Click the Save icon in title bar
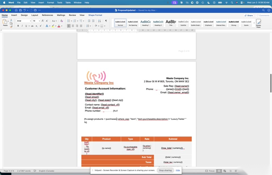Viewport: 272px width, 175px height. click(20, 10)
